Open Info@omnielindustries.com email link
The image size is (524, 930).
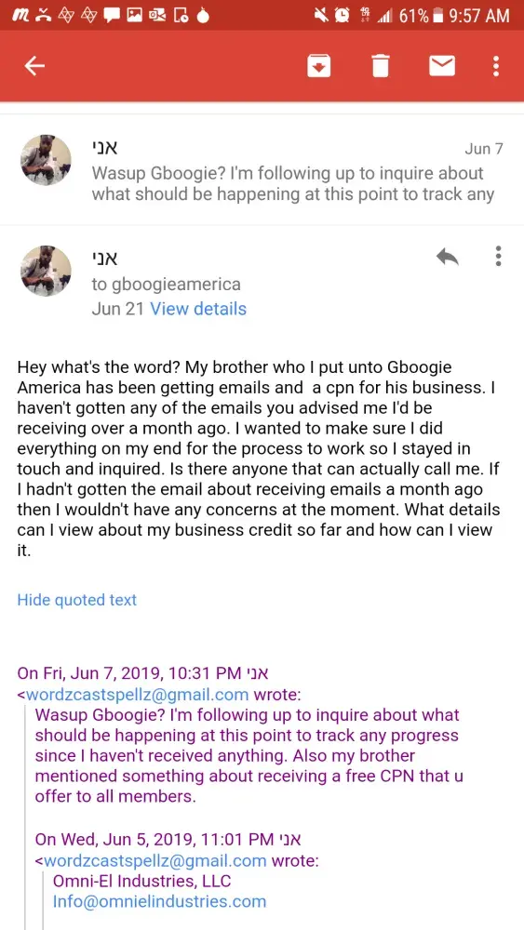pyautogui.click(x=159, y=901)
